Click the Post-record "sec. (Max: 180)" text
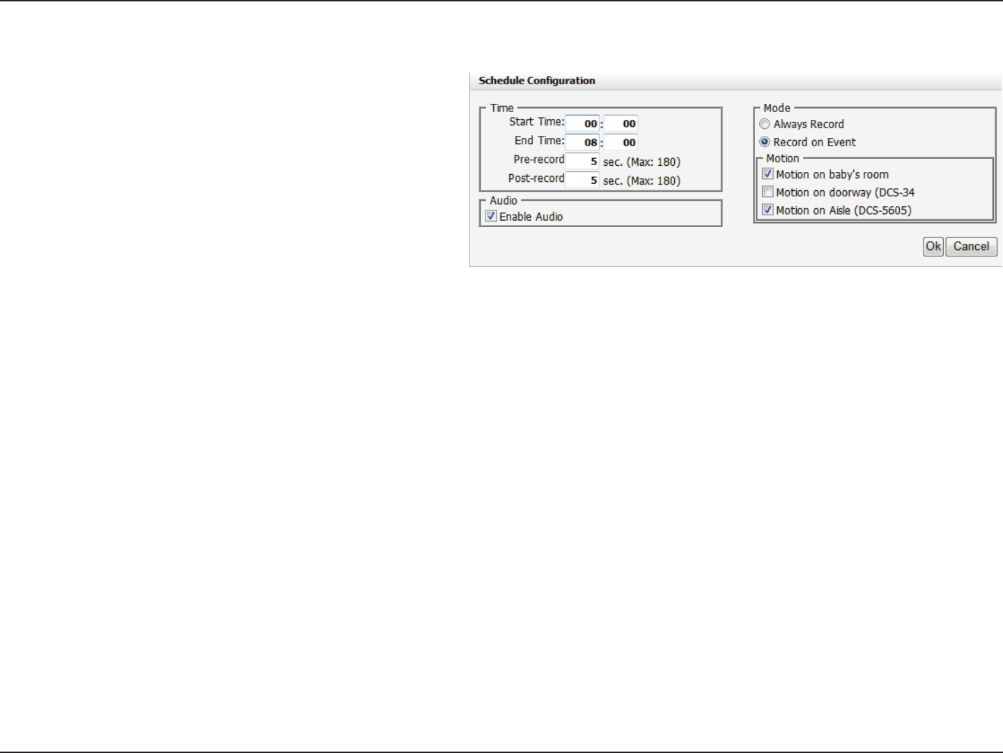This screenshot has height=753, width=1003. pyautogui.click(x=642, y=180)
